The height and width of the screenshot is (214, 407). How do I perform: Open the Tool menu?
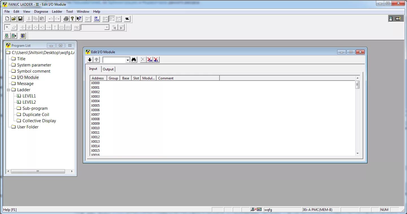pyautogui.click(x=69, y=12)
